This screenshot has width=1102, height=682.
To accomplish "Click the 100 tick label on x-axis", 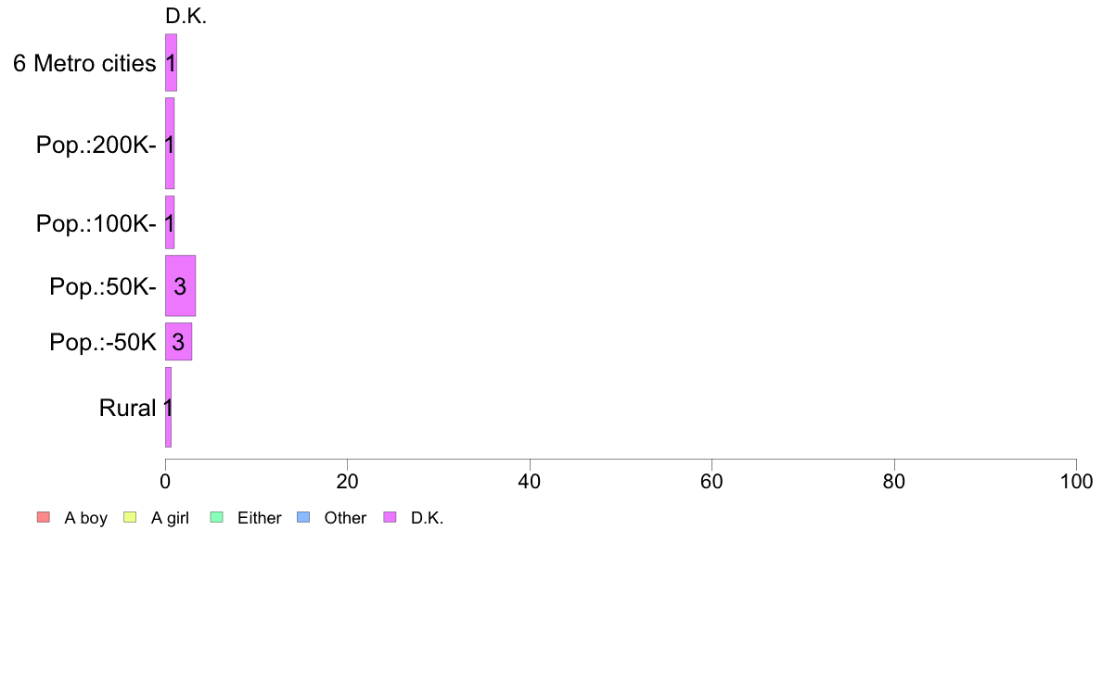I will [1076, 482].
